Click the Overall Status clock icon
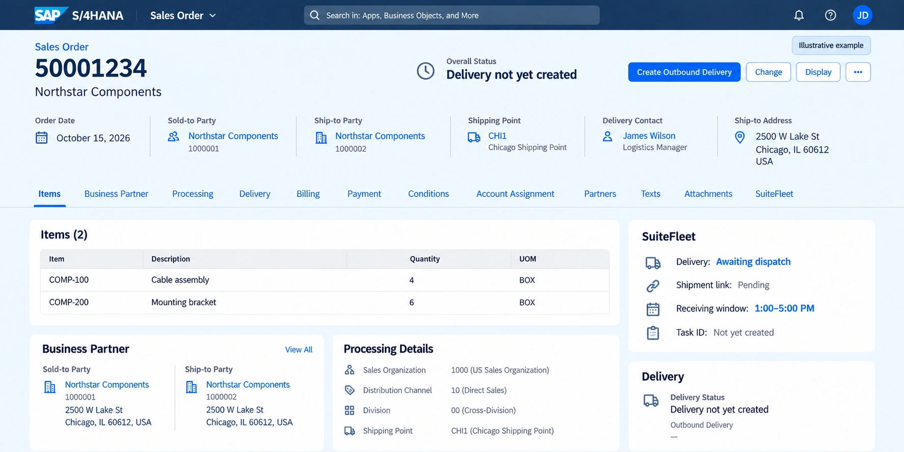 pyautogui.click(x=426, y=71)
